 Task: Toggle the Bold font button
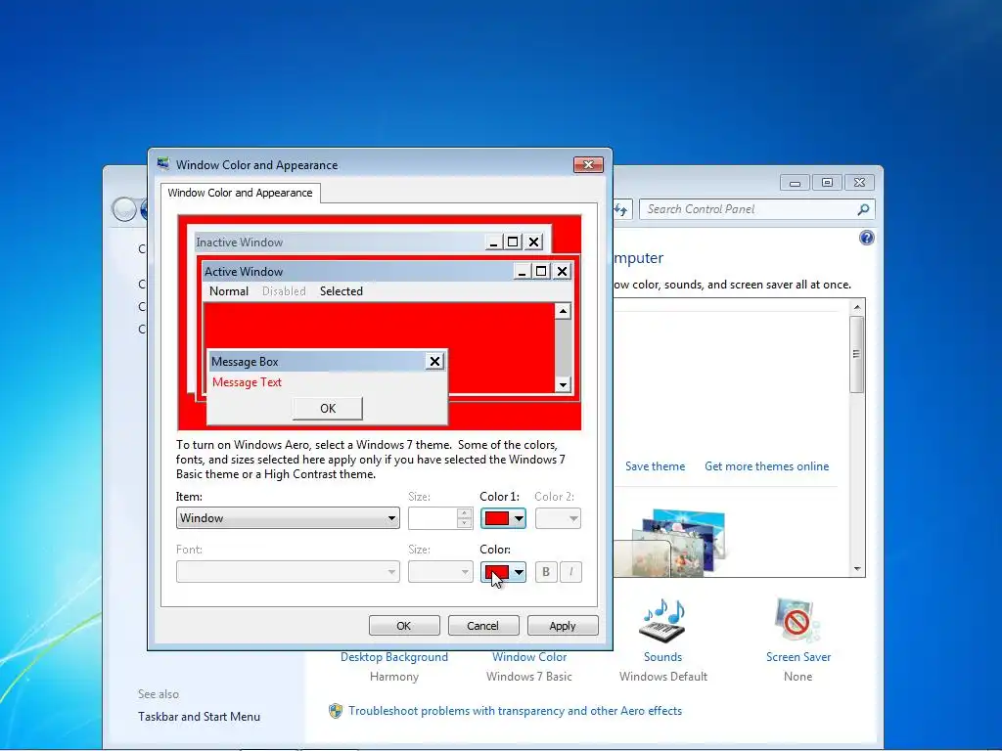coord(546,571)
